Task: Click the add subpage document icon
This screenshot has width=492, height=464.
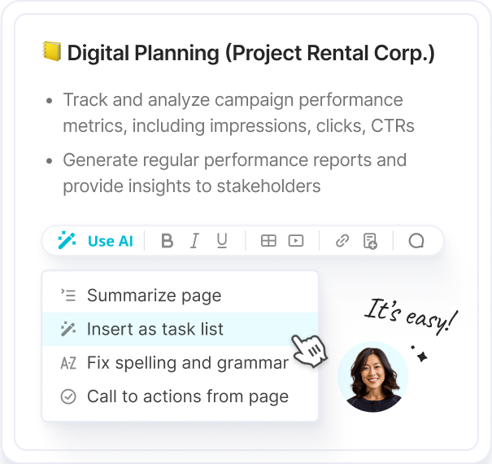Action: pos(370,241)
